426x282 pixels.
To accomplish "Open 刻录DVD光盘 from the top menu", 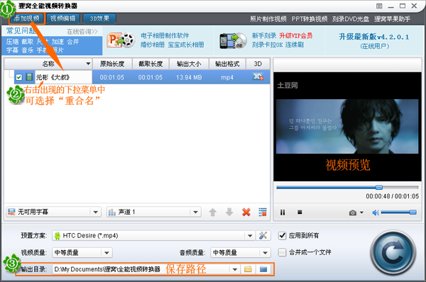I will [x=351, y=19].
